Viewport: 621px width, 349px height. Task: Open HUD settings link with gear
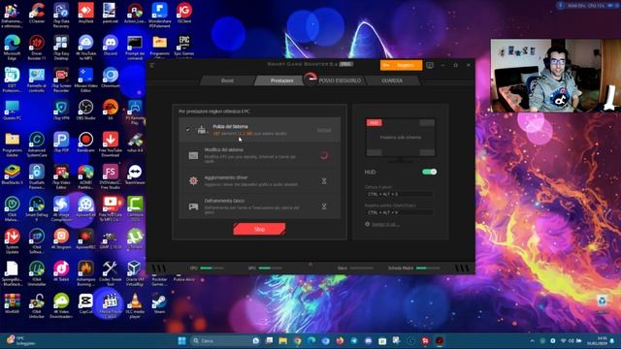click(x=382, y=224)
